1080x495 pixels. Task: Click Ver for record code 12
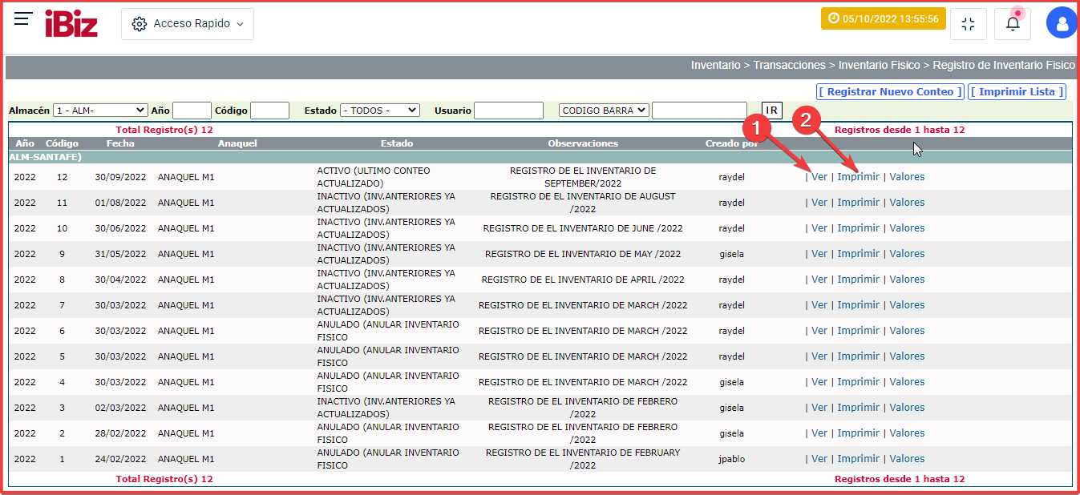coord(819,177)
